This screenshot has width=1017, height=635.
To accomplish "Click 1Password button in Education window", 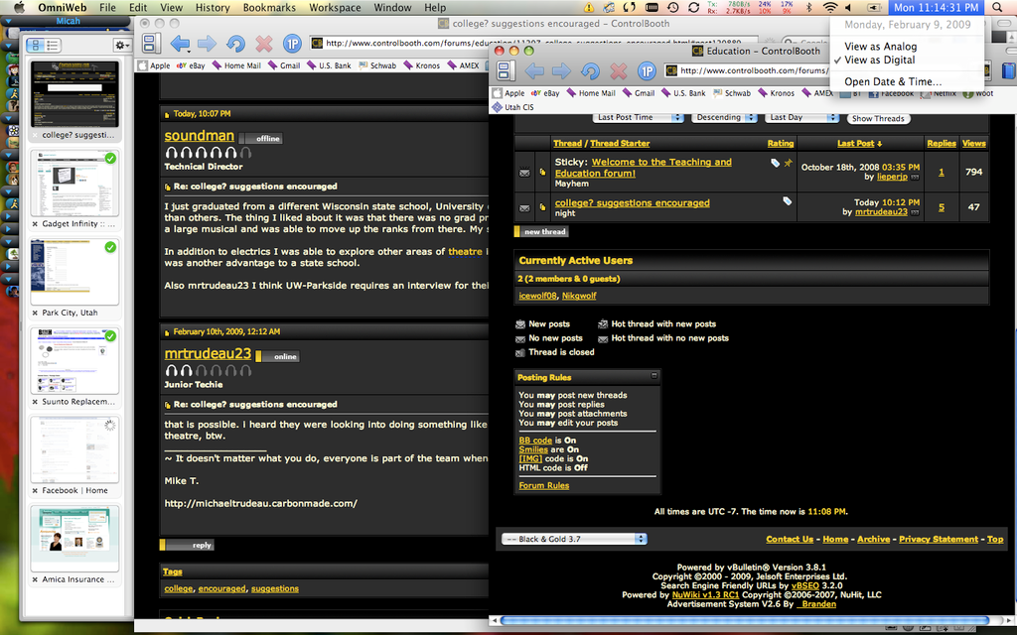I will [647, 70].
